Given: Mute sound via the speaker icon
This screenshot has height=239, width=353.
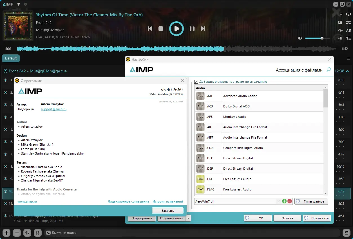Looking at the screenshot, I should [300, 38].
